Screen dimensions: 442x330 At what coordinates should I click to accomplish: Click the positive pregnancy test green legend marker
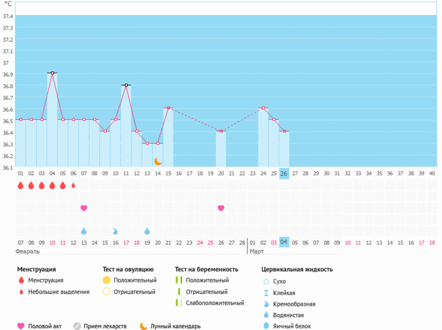pyautogui.click(x=179, y=280)
